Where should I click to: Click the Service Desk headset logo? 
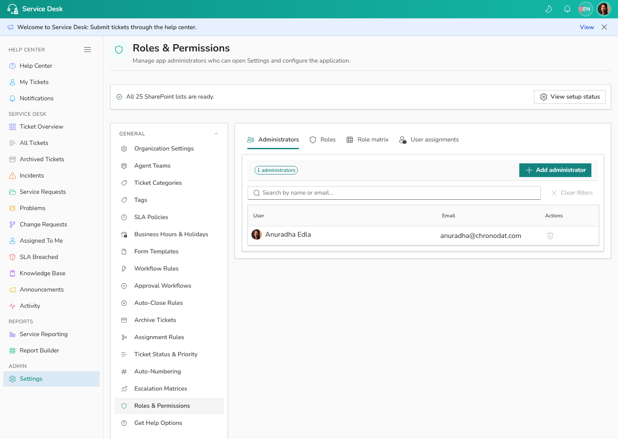click(x=12, y=9)
